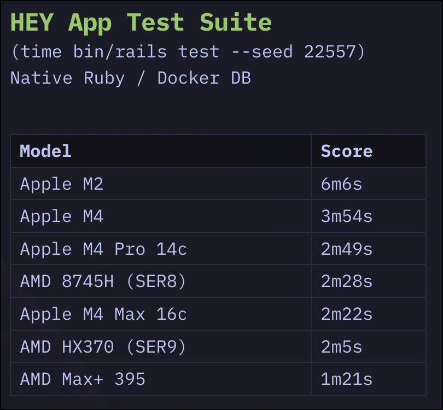
Task: Select the Apple M4 Max 16c row
Action: point(218,314)
